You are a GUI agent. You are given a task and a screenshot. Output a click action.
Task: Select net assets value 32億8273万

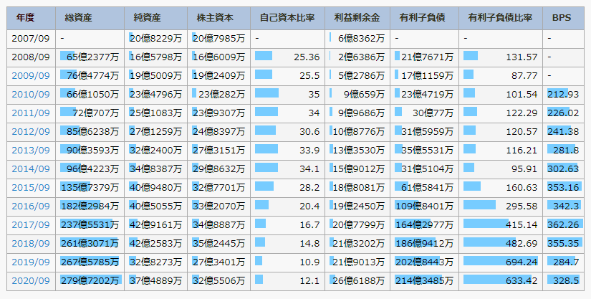tap(156, 262)
